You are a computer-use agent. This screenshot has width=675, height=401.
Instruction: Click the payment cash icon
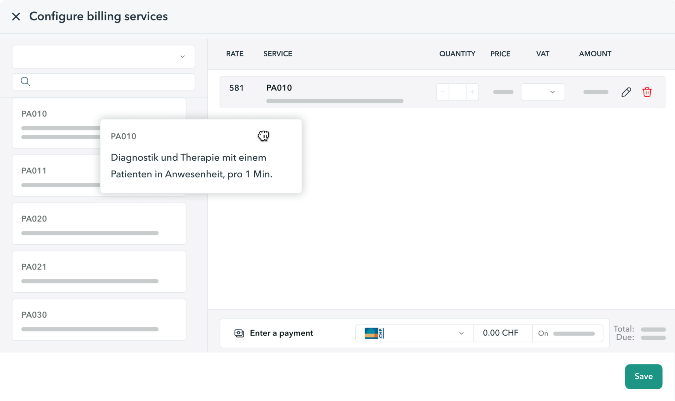(239, 333)
